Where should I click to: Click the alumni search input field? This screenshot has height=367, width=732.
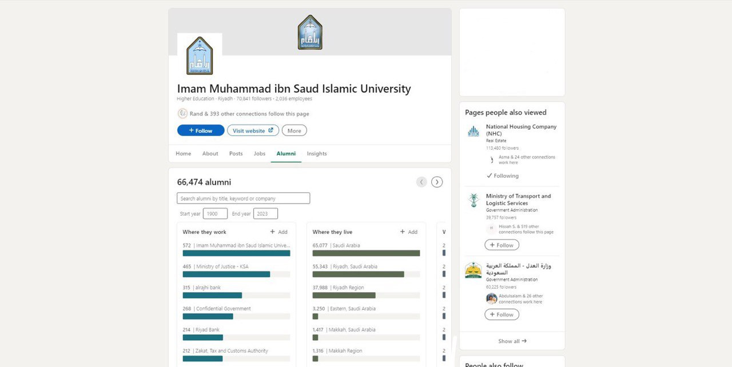coord(244,198)
